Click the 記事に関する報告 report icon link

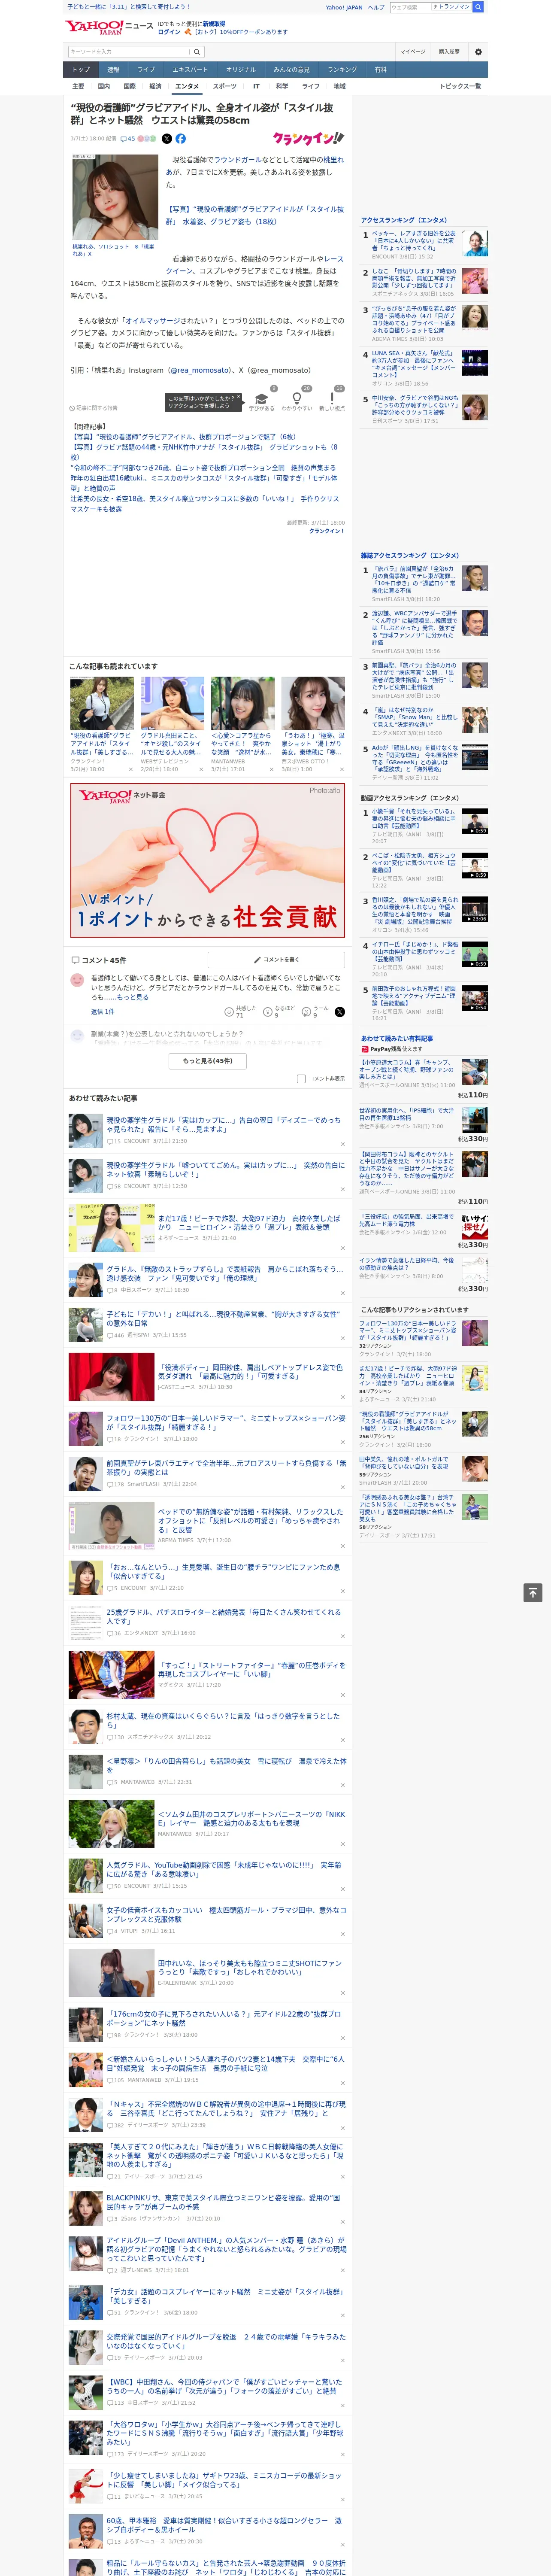pos(93,408)
